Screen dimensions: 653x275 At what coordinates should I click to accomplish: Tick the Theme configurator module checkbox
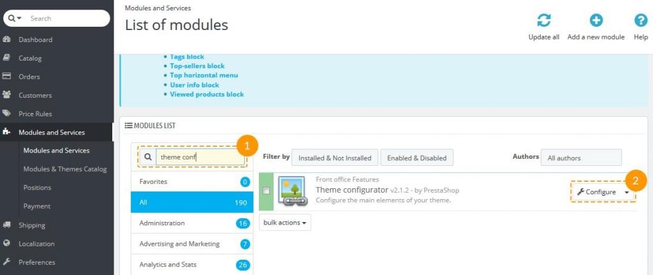coord(267,191)
